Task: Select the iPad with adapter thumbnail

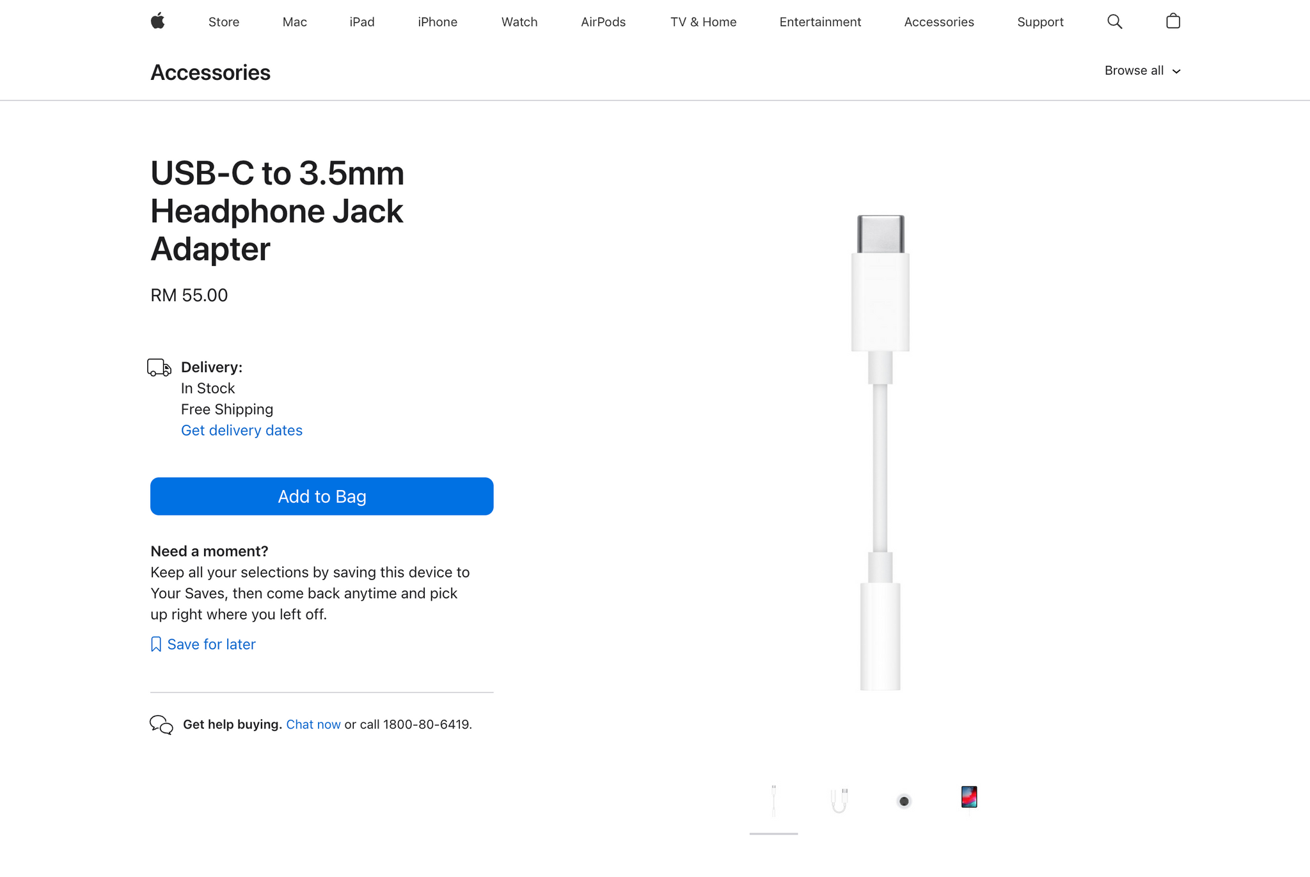Action: [x=969, y=798]
